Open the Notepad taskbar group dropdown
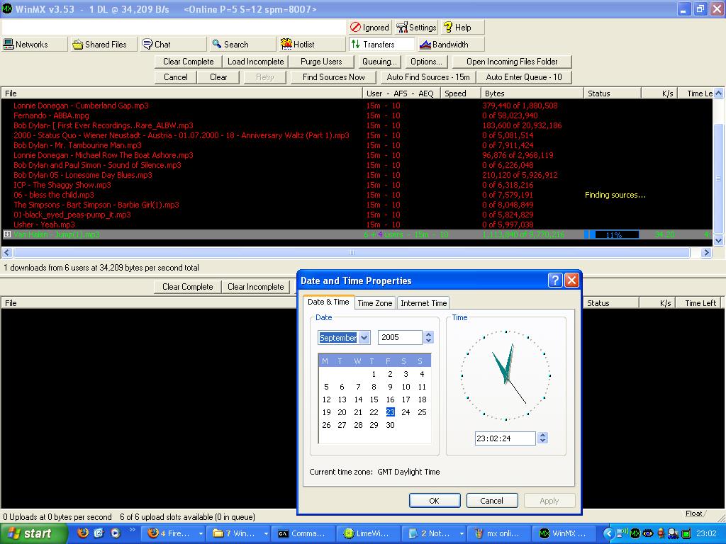Image resolution: width=726 pixels, height=544 pixels. [x=461, y=533]
